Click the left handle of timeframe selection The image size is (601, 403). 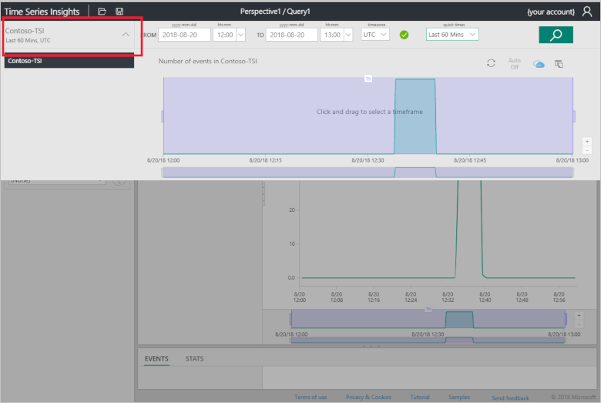tap(163, 116)
